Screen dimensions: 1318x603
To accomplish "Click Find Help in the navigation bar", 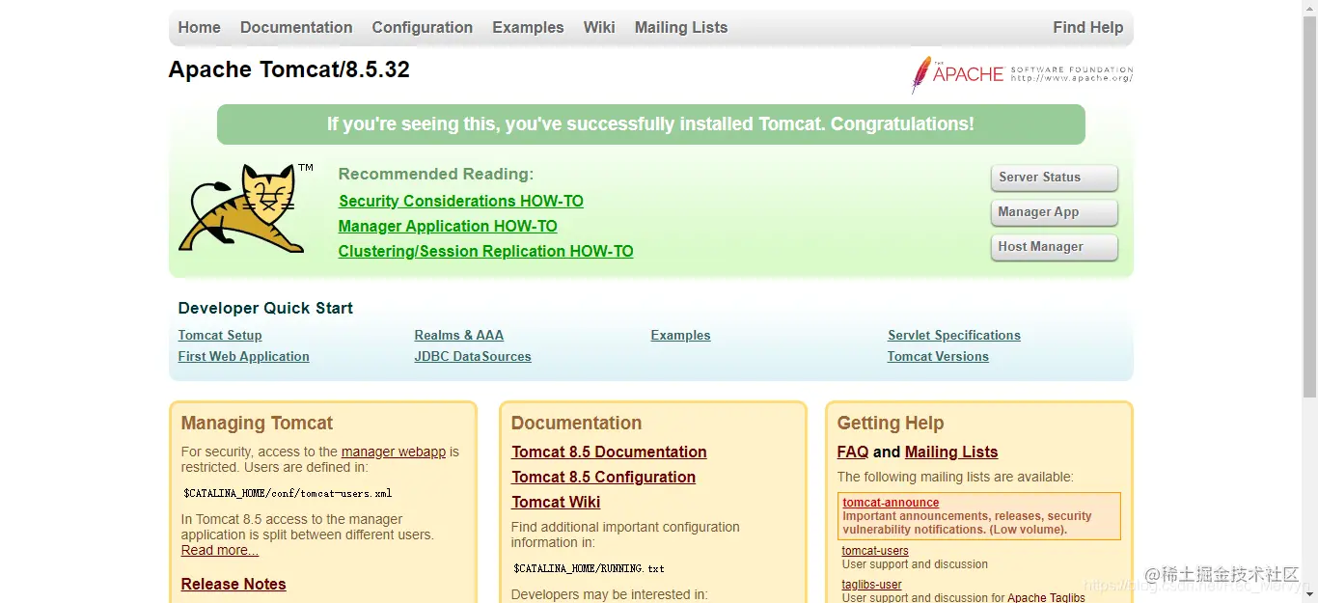I will (x=1088, y=27).
